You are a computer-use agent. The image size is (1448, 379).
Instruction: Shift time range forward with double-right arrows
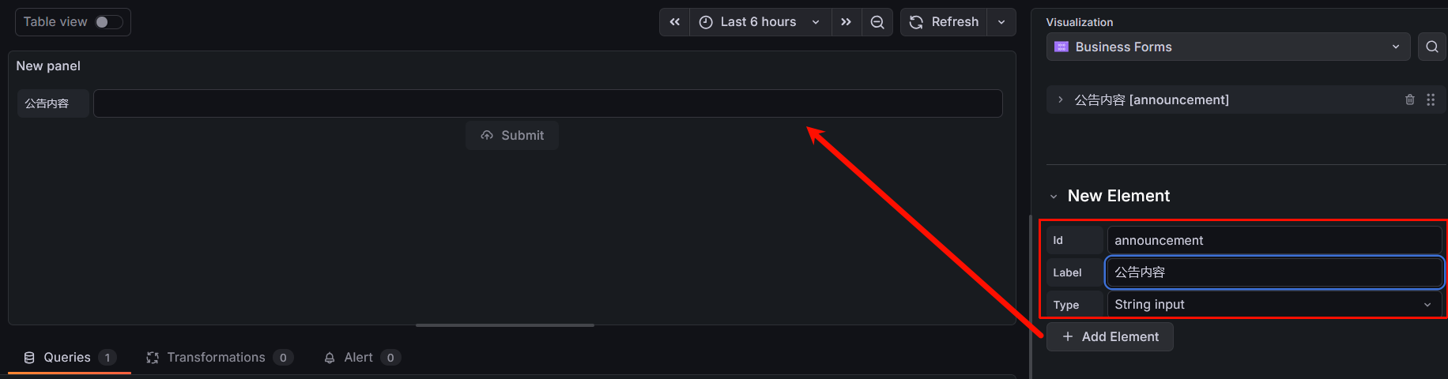[846, 22]
